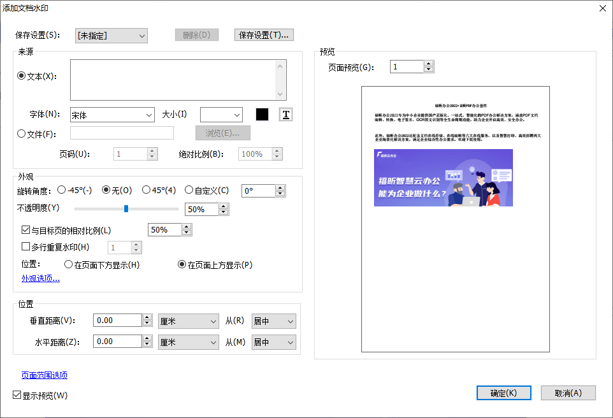Click the 不透明度 opacity slider handle
This screenshot has height=418, width=613.
tap(126, 208)
